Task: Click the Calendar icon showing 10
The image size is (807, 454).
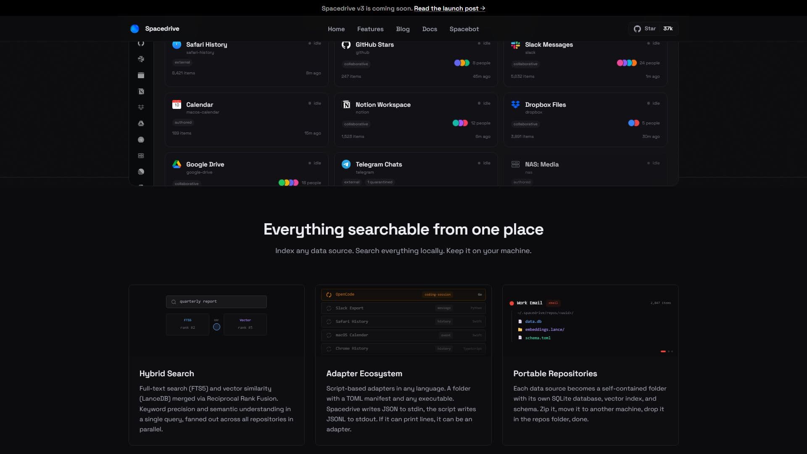Action: tap(177, 105)
